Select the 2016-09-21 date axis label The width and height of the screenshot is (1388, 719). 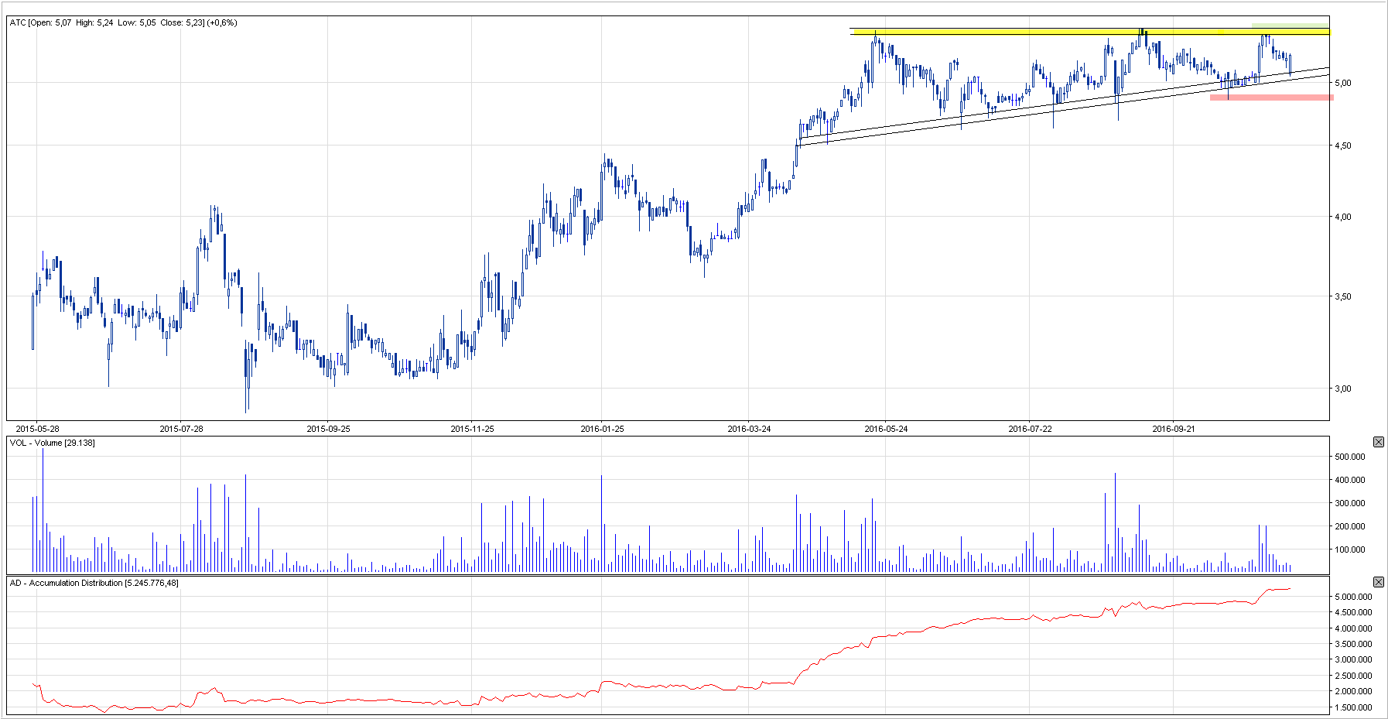[1173, 429]
